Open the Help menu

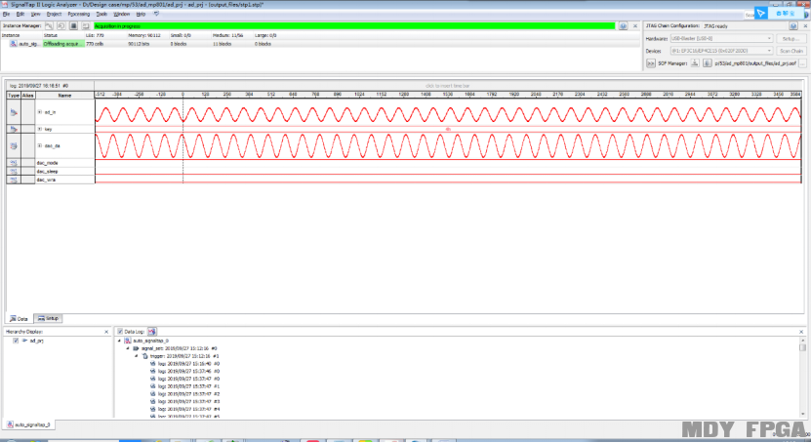(x=141, y=14)
